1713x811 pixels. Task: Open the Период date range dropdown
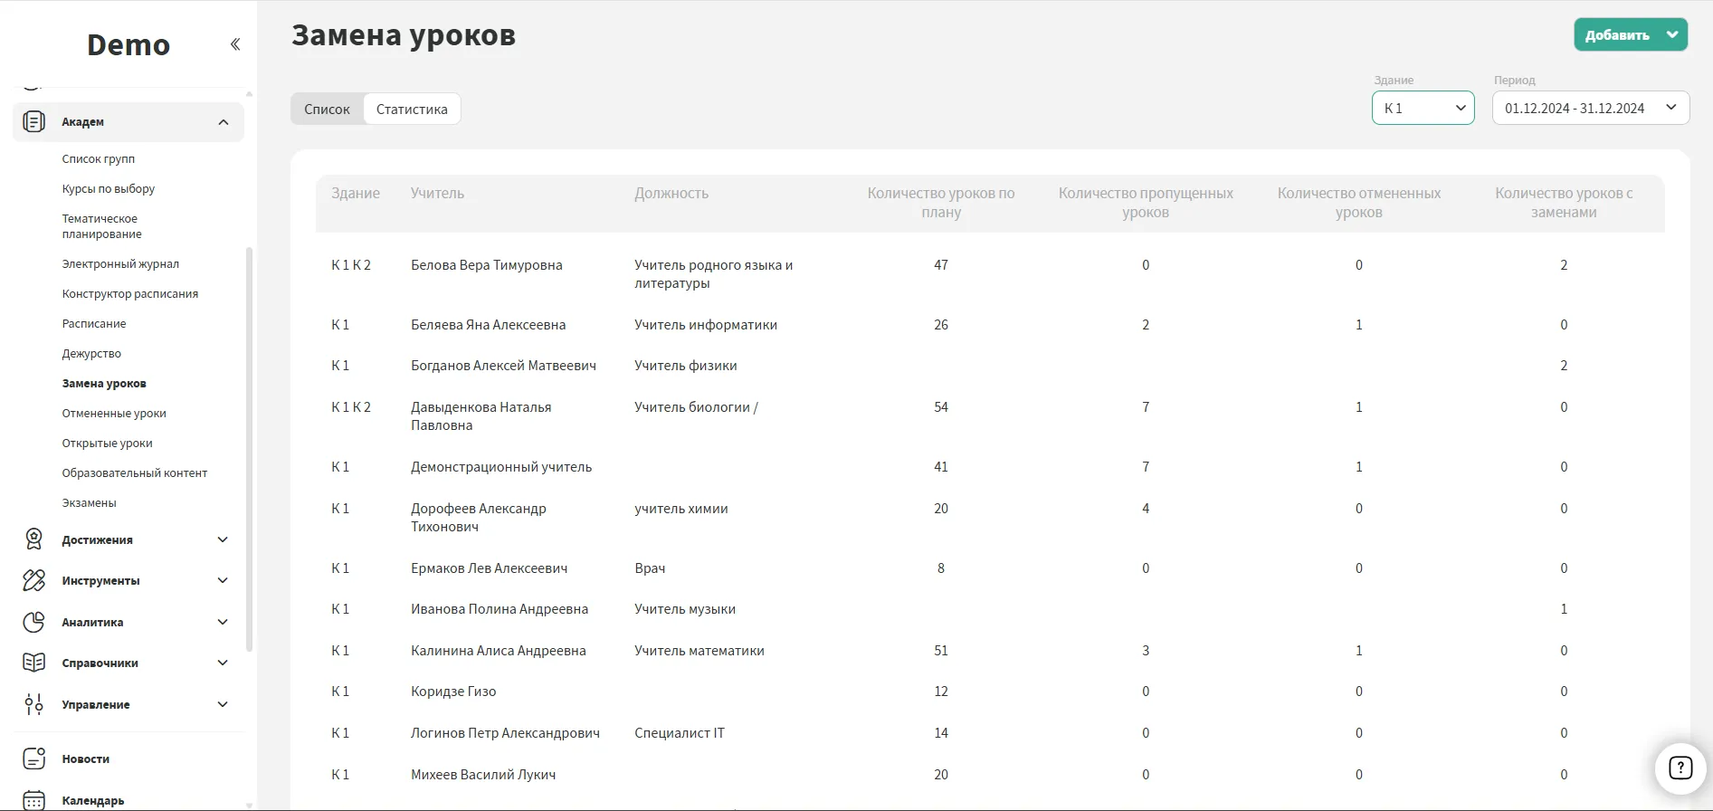pyautogui.click(x=1590, y=109)
